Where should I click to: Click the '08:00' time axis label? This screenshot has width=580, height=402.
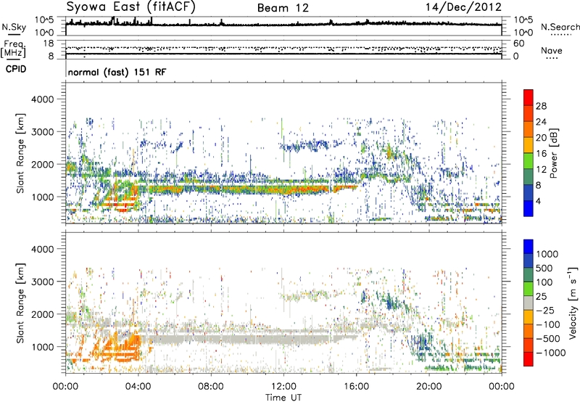point(211,387)
